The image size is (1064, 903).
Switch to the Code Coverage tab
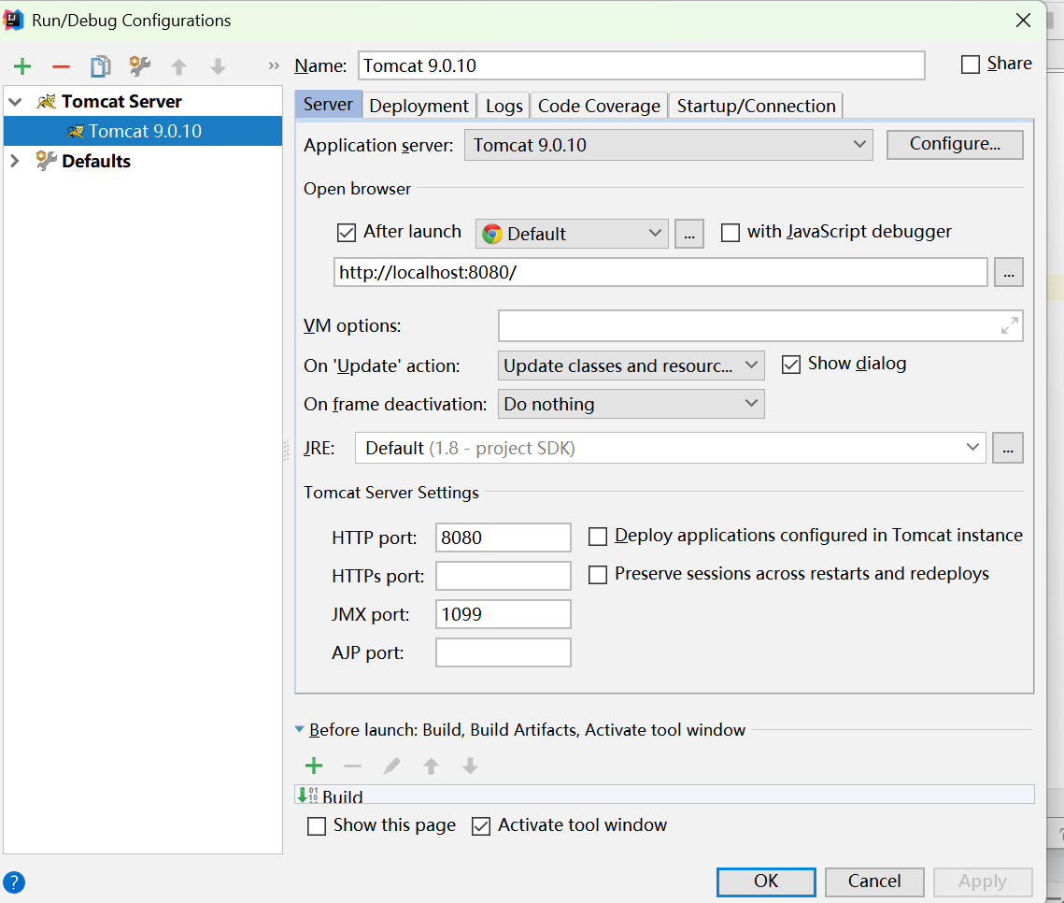tap(599, 106)
